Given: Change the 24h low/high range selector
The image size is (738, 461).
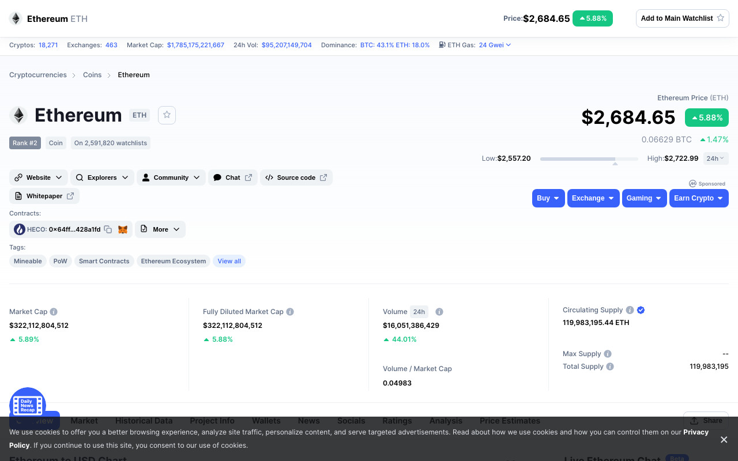Looking at the screenshot, I should 716,158.
